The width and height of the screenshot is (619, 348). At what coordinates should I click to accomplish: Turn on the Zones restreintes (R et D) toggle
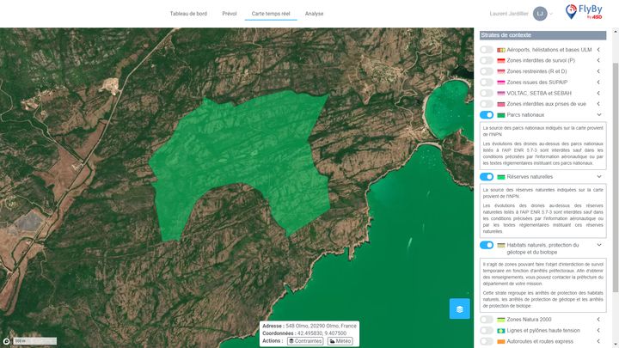tap(487, 71)
